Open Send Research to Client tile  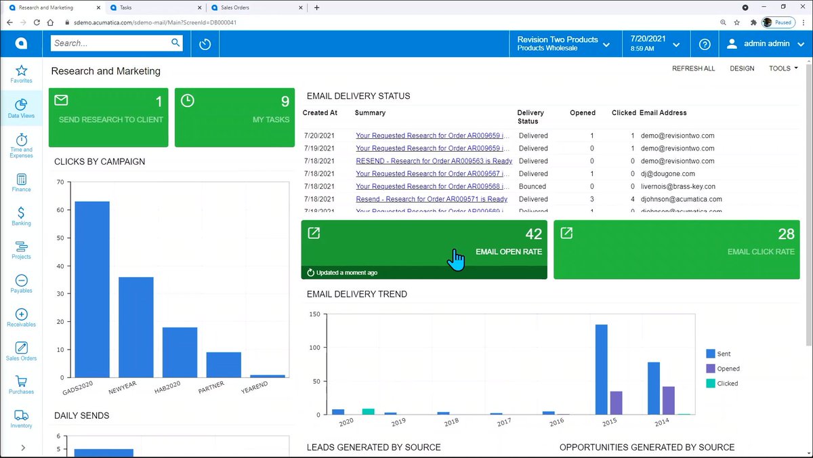tap(108, 117)
